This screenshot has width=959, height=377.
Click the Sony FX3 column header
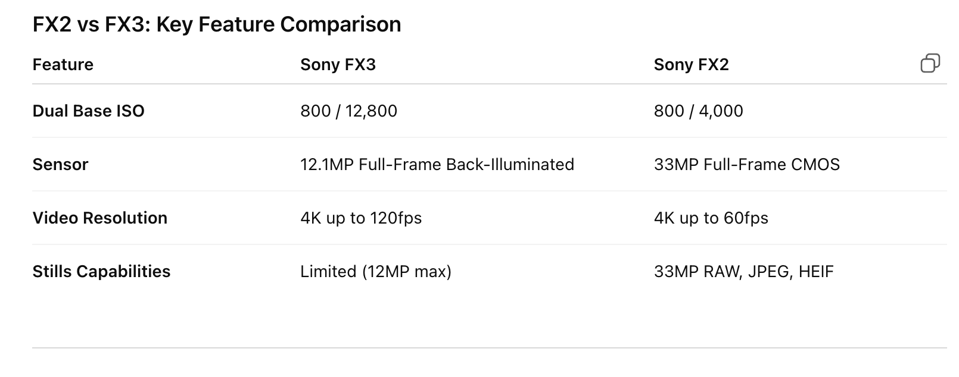click(x=338, y=64)
